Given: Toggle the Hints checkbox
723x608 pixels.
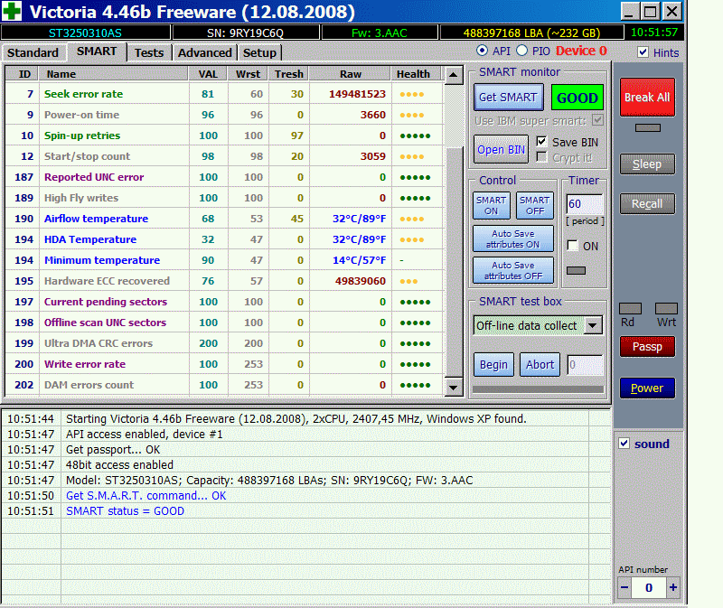Looking at the screenshot, I should [643, 52].
